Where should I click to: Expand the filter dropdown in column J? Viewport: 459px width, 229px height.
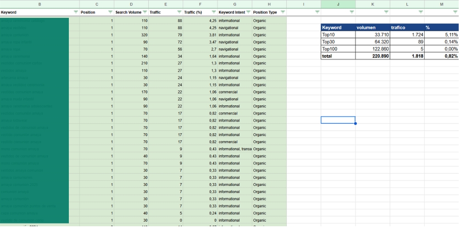pos(352,12)
